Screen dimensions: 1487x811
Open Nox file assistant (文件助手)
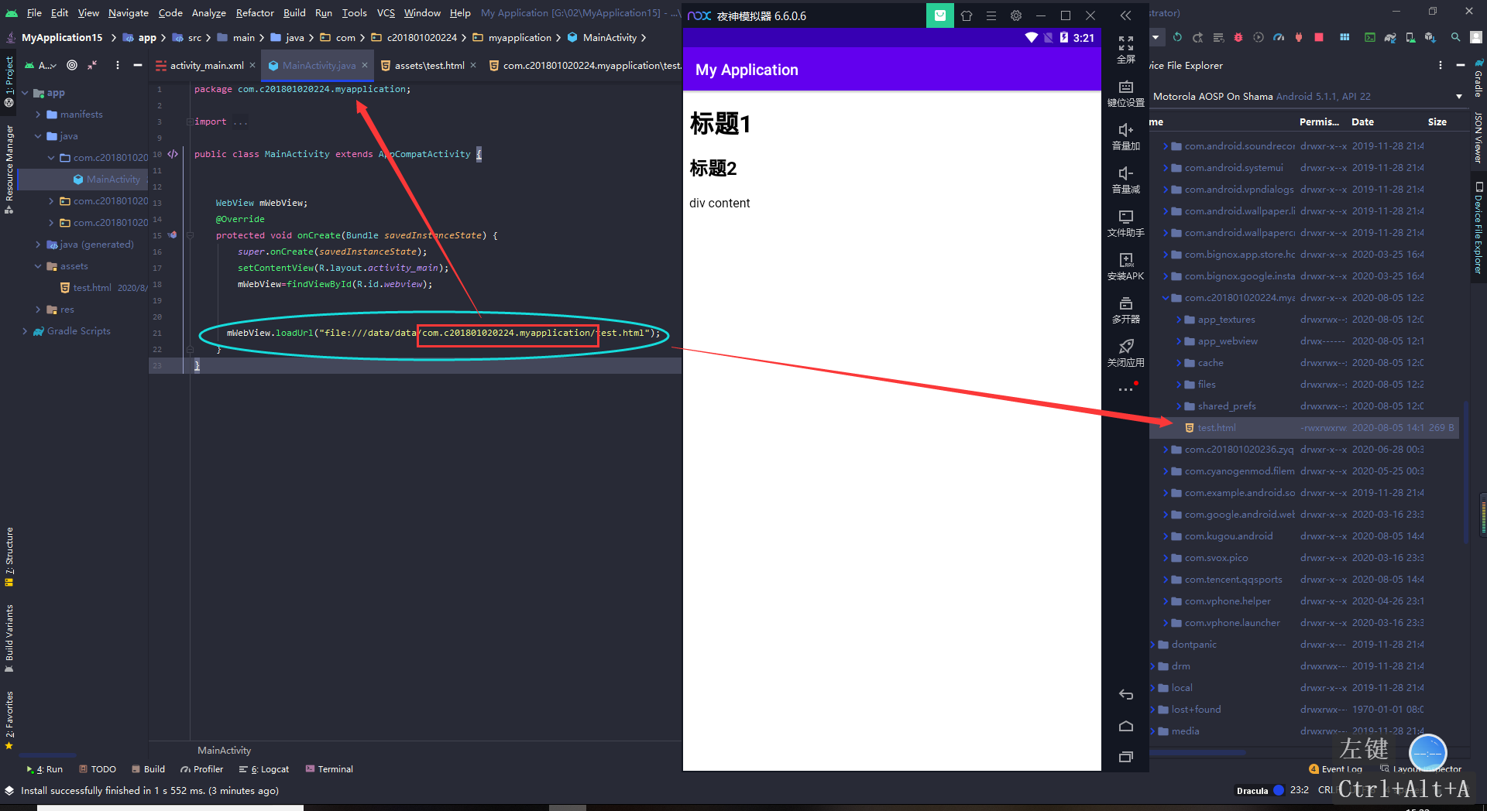point(1125,223)
